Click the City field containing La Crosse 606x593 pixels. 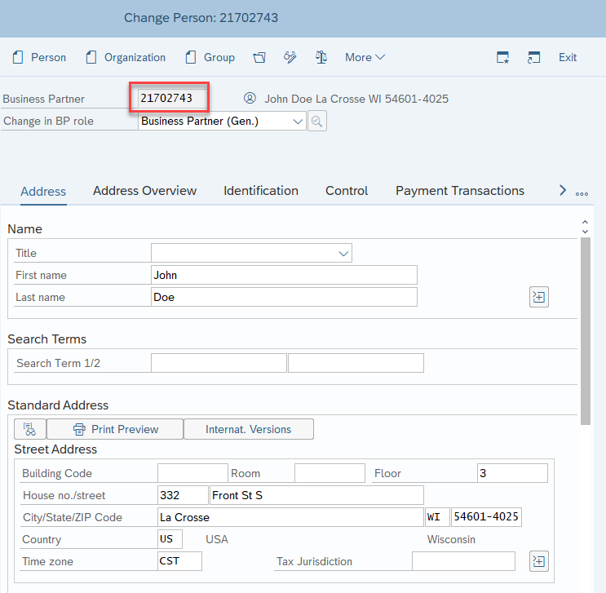(x=290, y=517)
